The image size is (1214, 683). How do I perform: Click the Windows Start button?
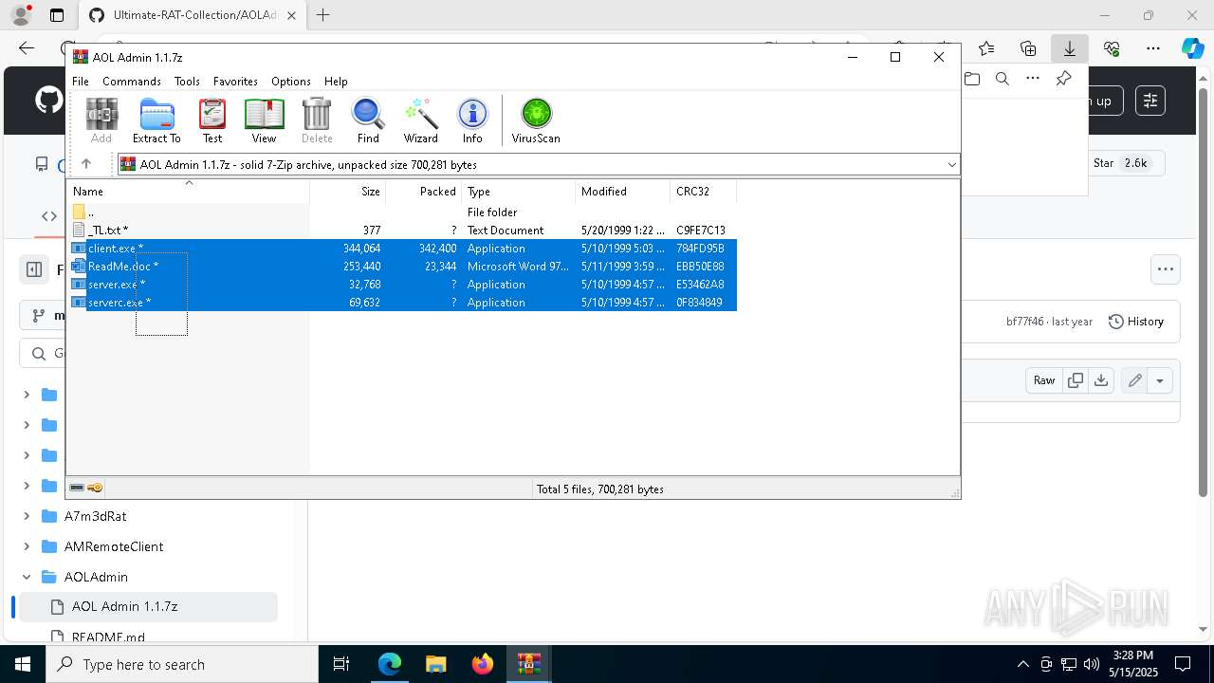click(x=22, y=664)
